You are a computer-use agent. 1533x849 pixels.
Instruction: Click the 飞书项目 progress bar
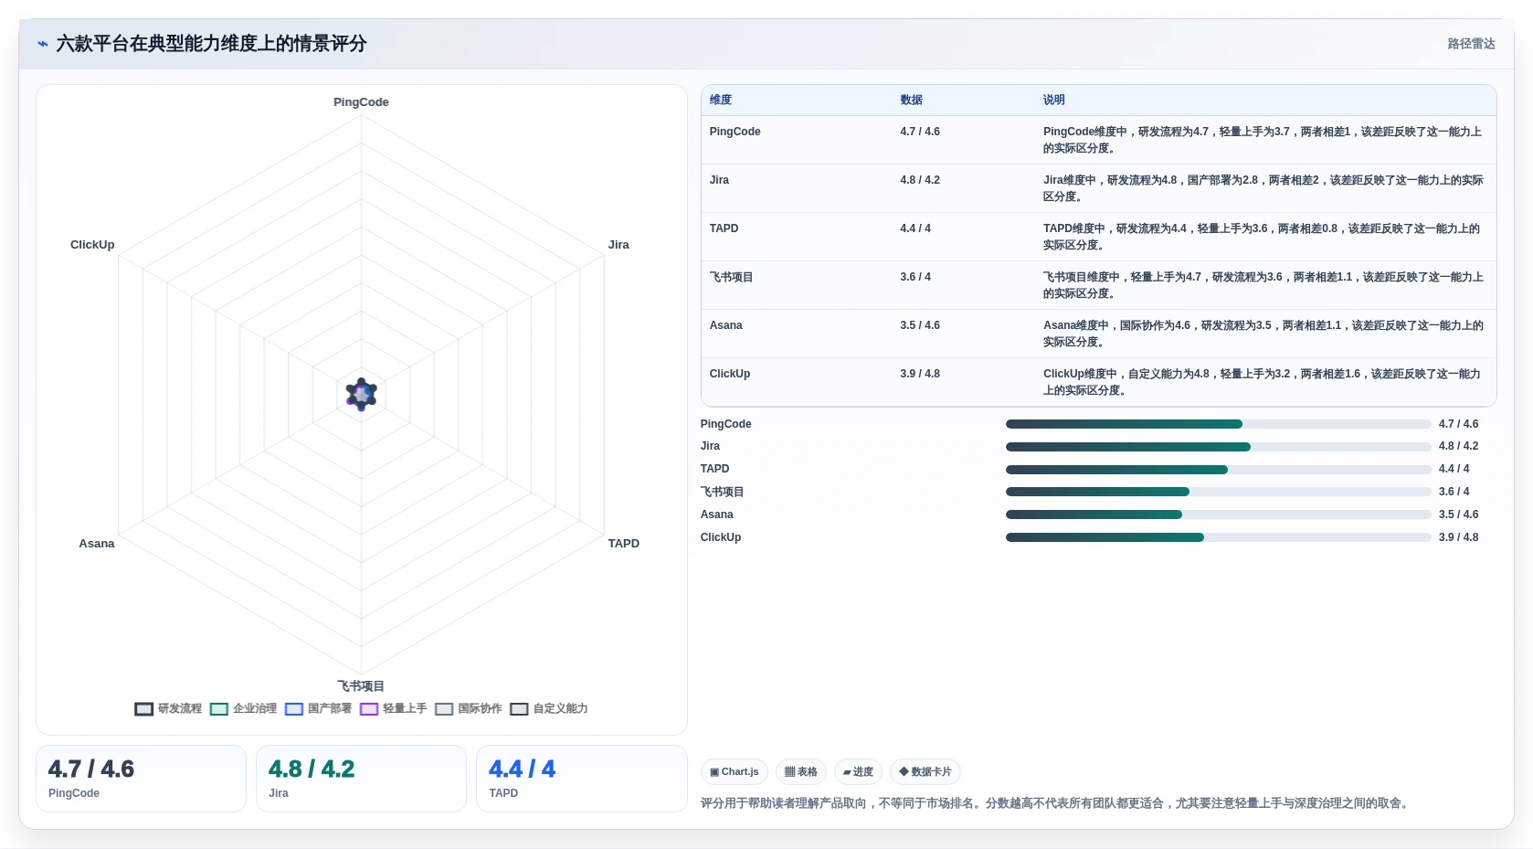point(1218,492)
